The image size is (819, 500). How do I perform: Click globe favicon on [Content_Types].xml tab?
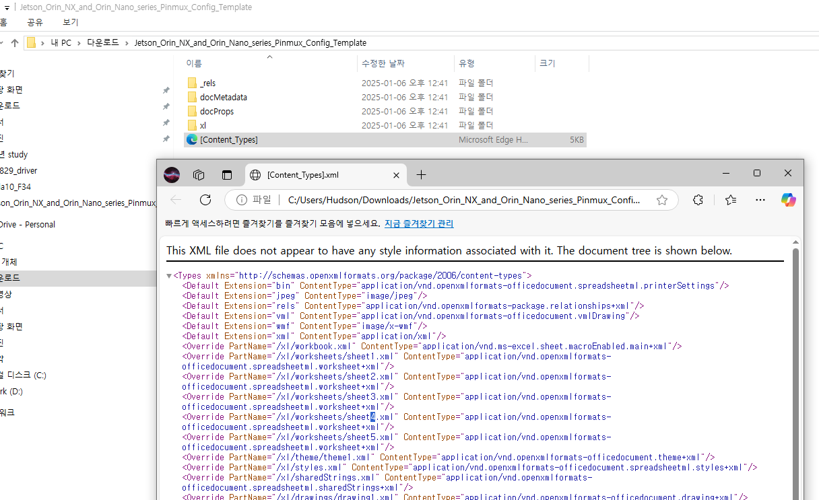tap(255, 175)
